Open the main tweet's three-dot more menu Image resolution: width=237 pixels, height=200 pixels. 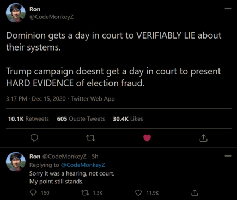click(x=228, y=8)
